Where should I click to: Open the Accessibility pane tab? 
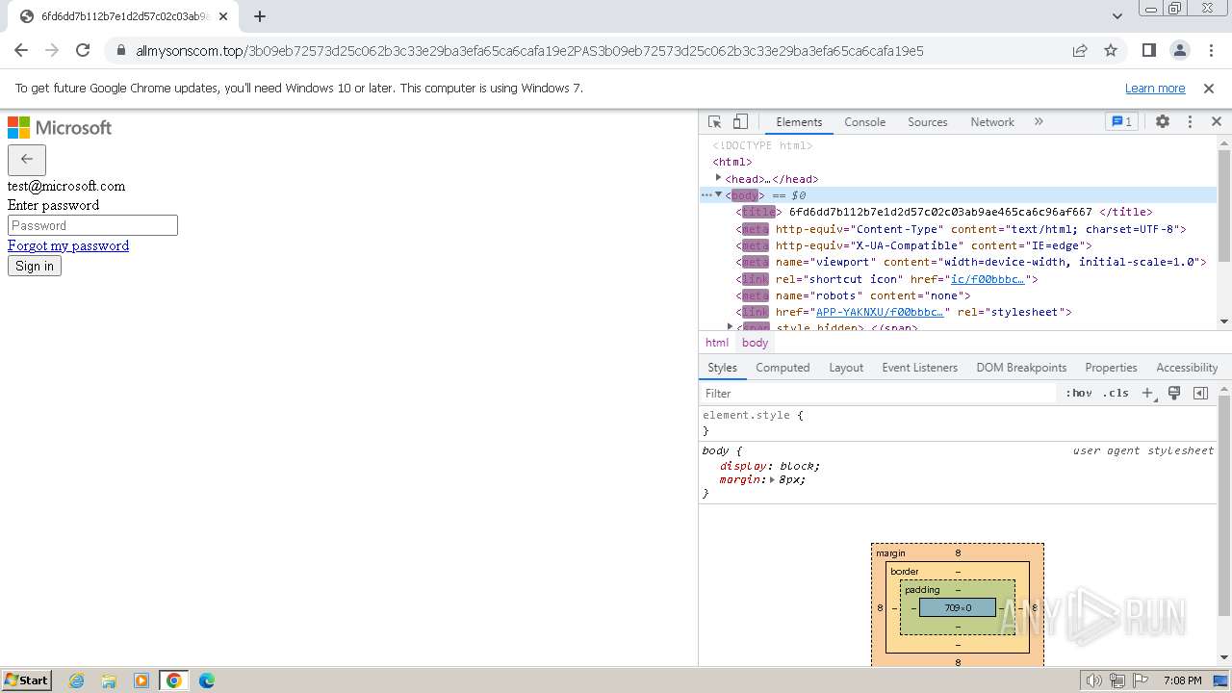pyautogui.click(x=1187, y=368)
